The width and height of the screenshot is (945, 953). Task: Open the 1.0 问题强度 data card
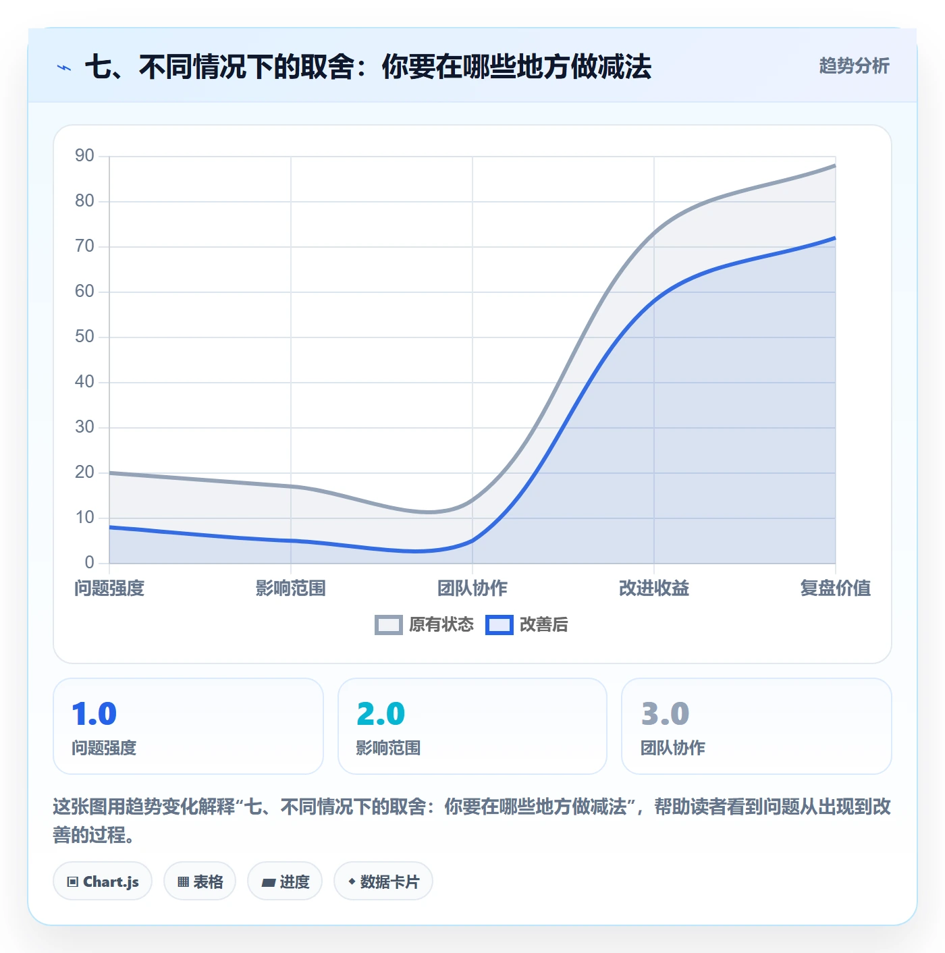point(188,726)
